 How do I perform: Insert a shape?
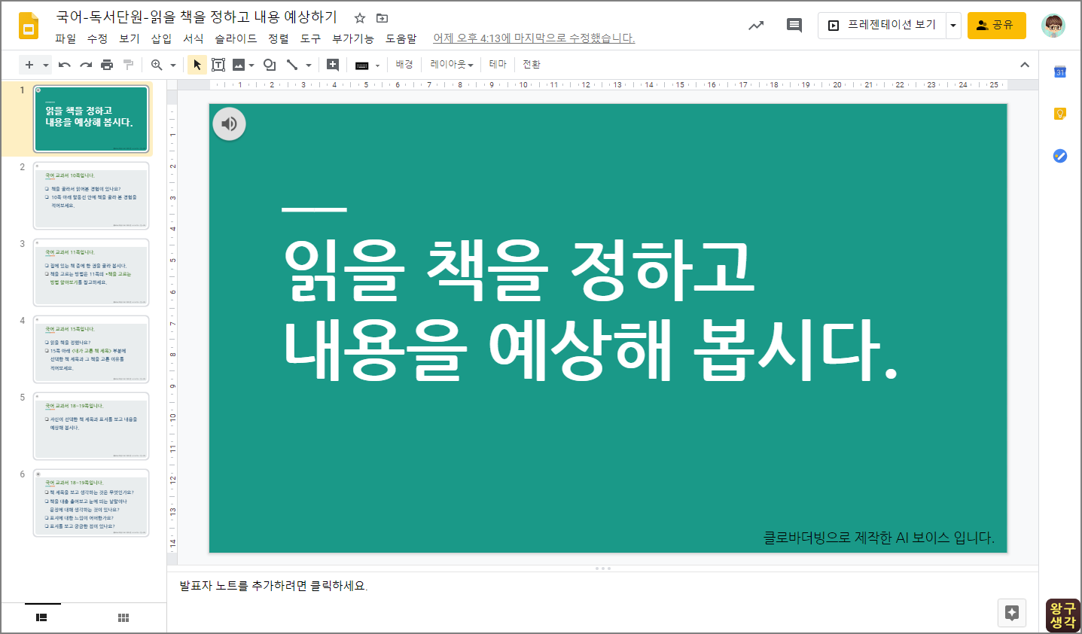(x=270, y=65)
